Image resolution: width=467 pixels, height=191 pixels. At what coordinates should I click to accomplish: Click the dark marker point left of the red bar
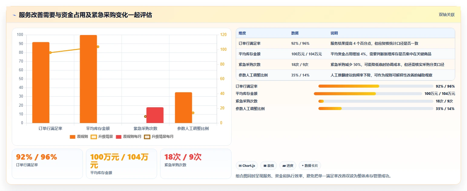point(145,116)
